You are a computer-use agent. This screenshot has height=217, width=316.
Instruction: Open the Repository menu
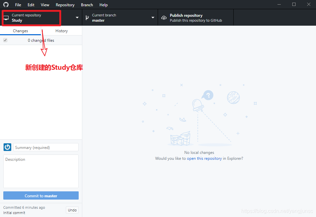tap(65, 5)
